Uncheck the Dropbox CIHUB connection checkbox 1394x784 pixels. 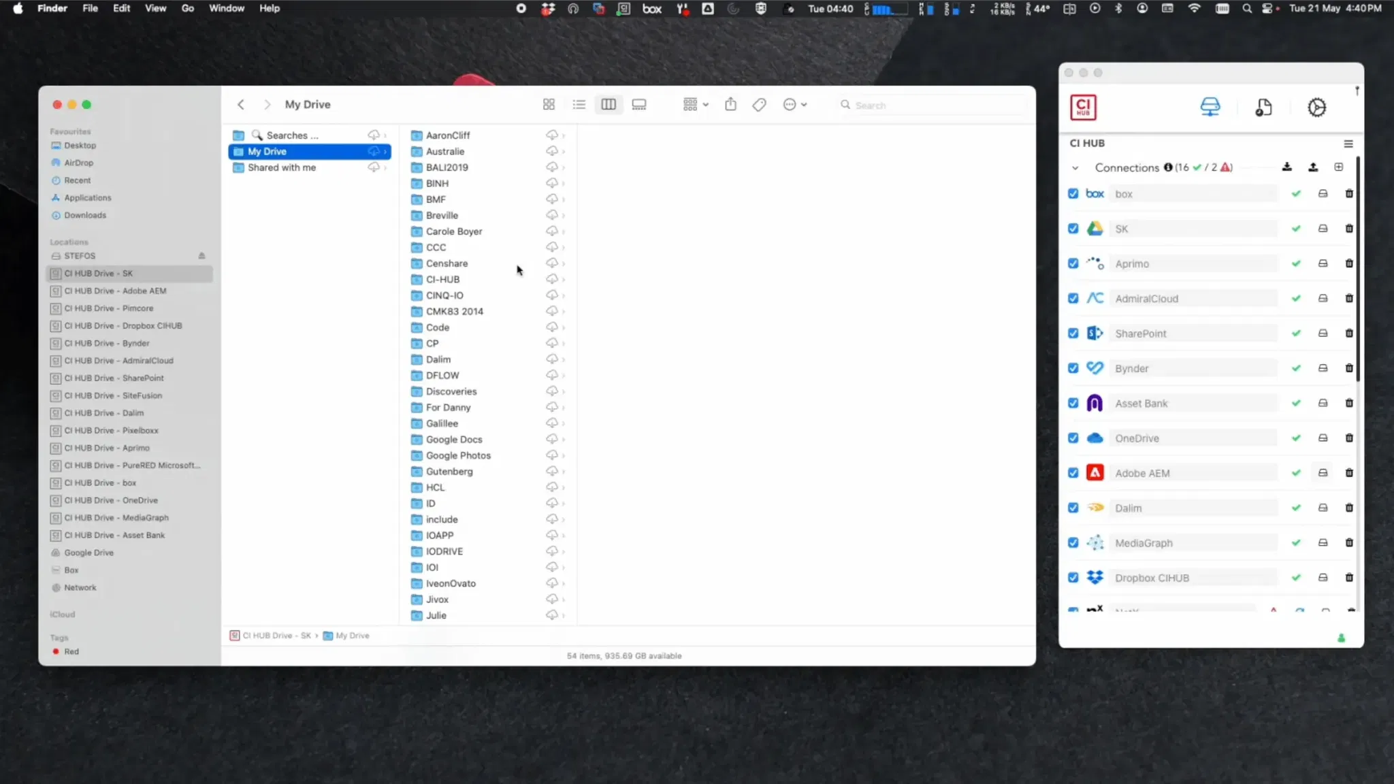point(1073,577)
